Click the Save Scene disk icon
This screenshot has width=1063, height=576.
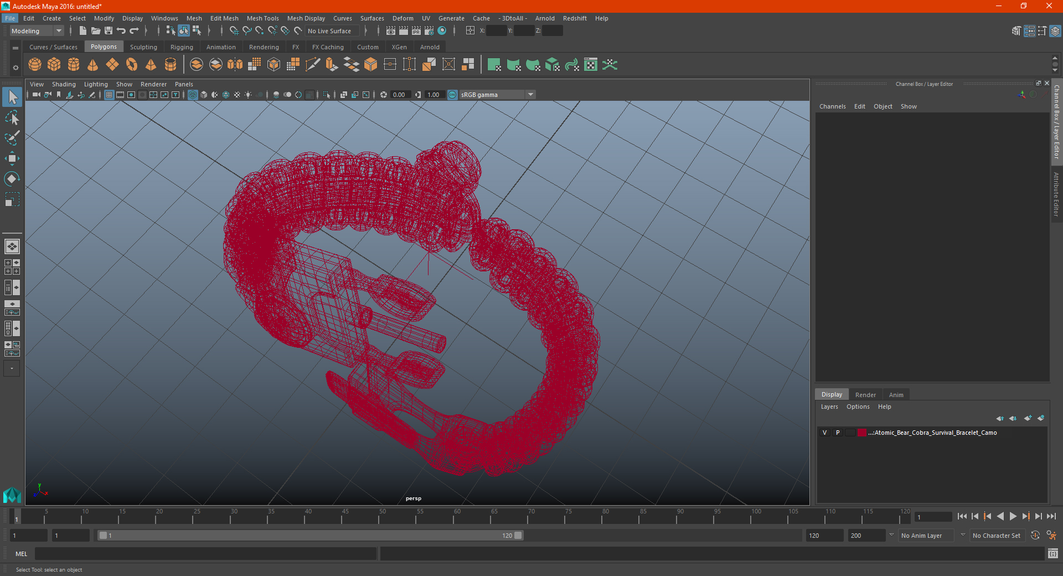tap(109, 31)
